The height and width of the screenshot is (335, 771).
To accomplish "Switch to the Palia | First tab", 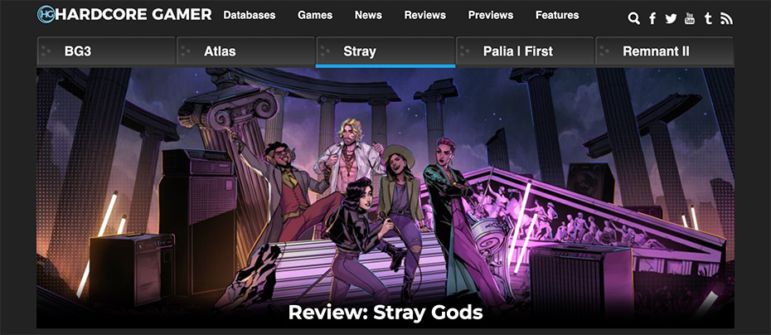I will pyautogui.click(x=525, y=51).
